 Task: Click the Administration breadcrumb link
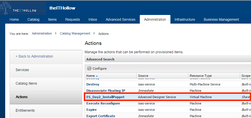click(x=42, y=34)
